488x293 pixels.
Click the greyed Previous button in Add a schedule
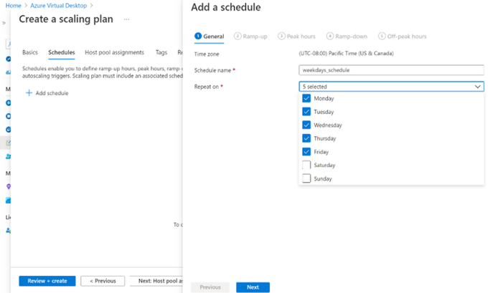coord(210,287)
